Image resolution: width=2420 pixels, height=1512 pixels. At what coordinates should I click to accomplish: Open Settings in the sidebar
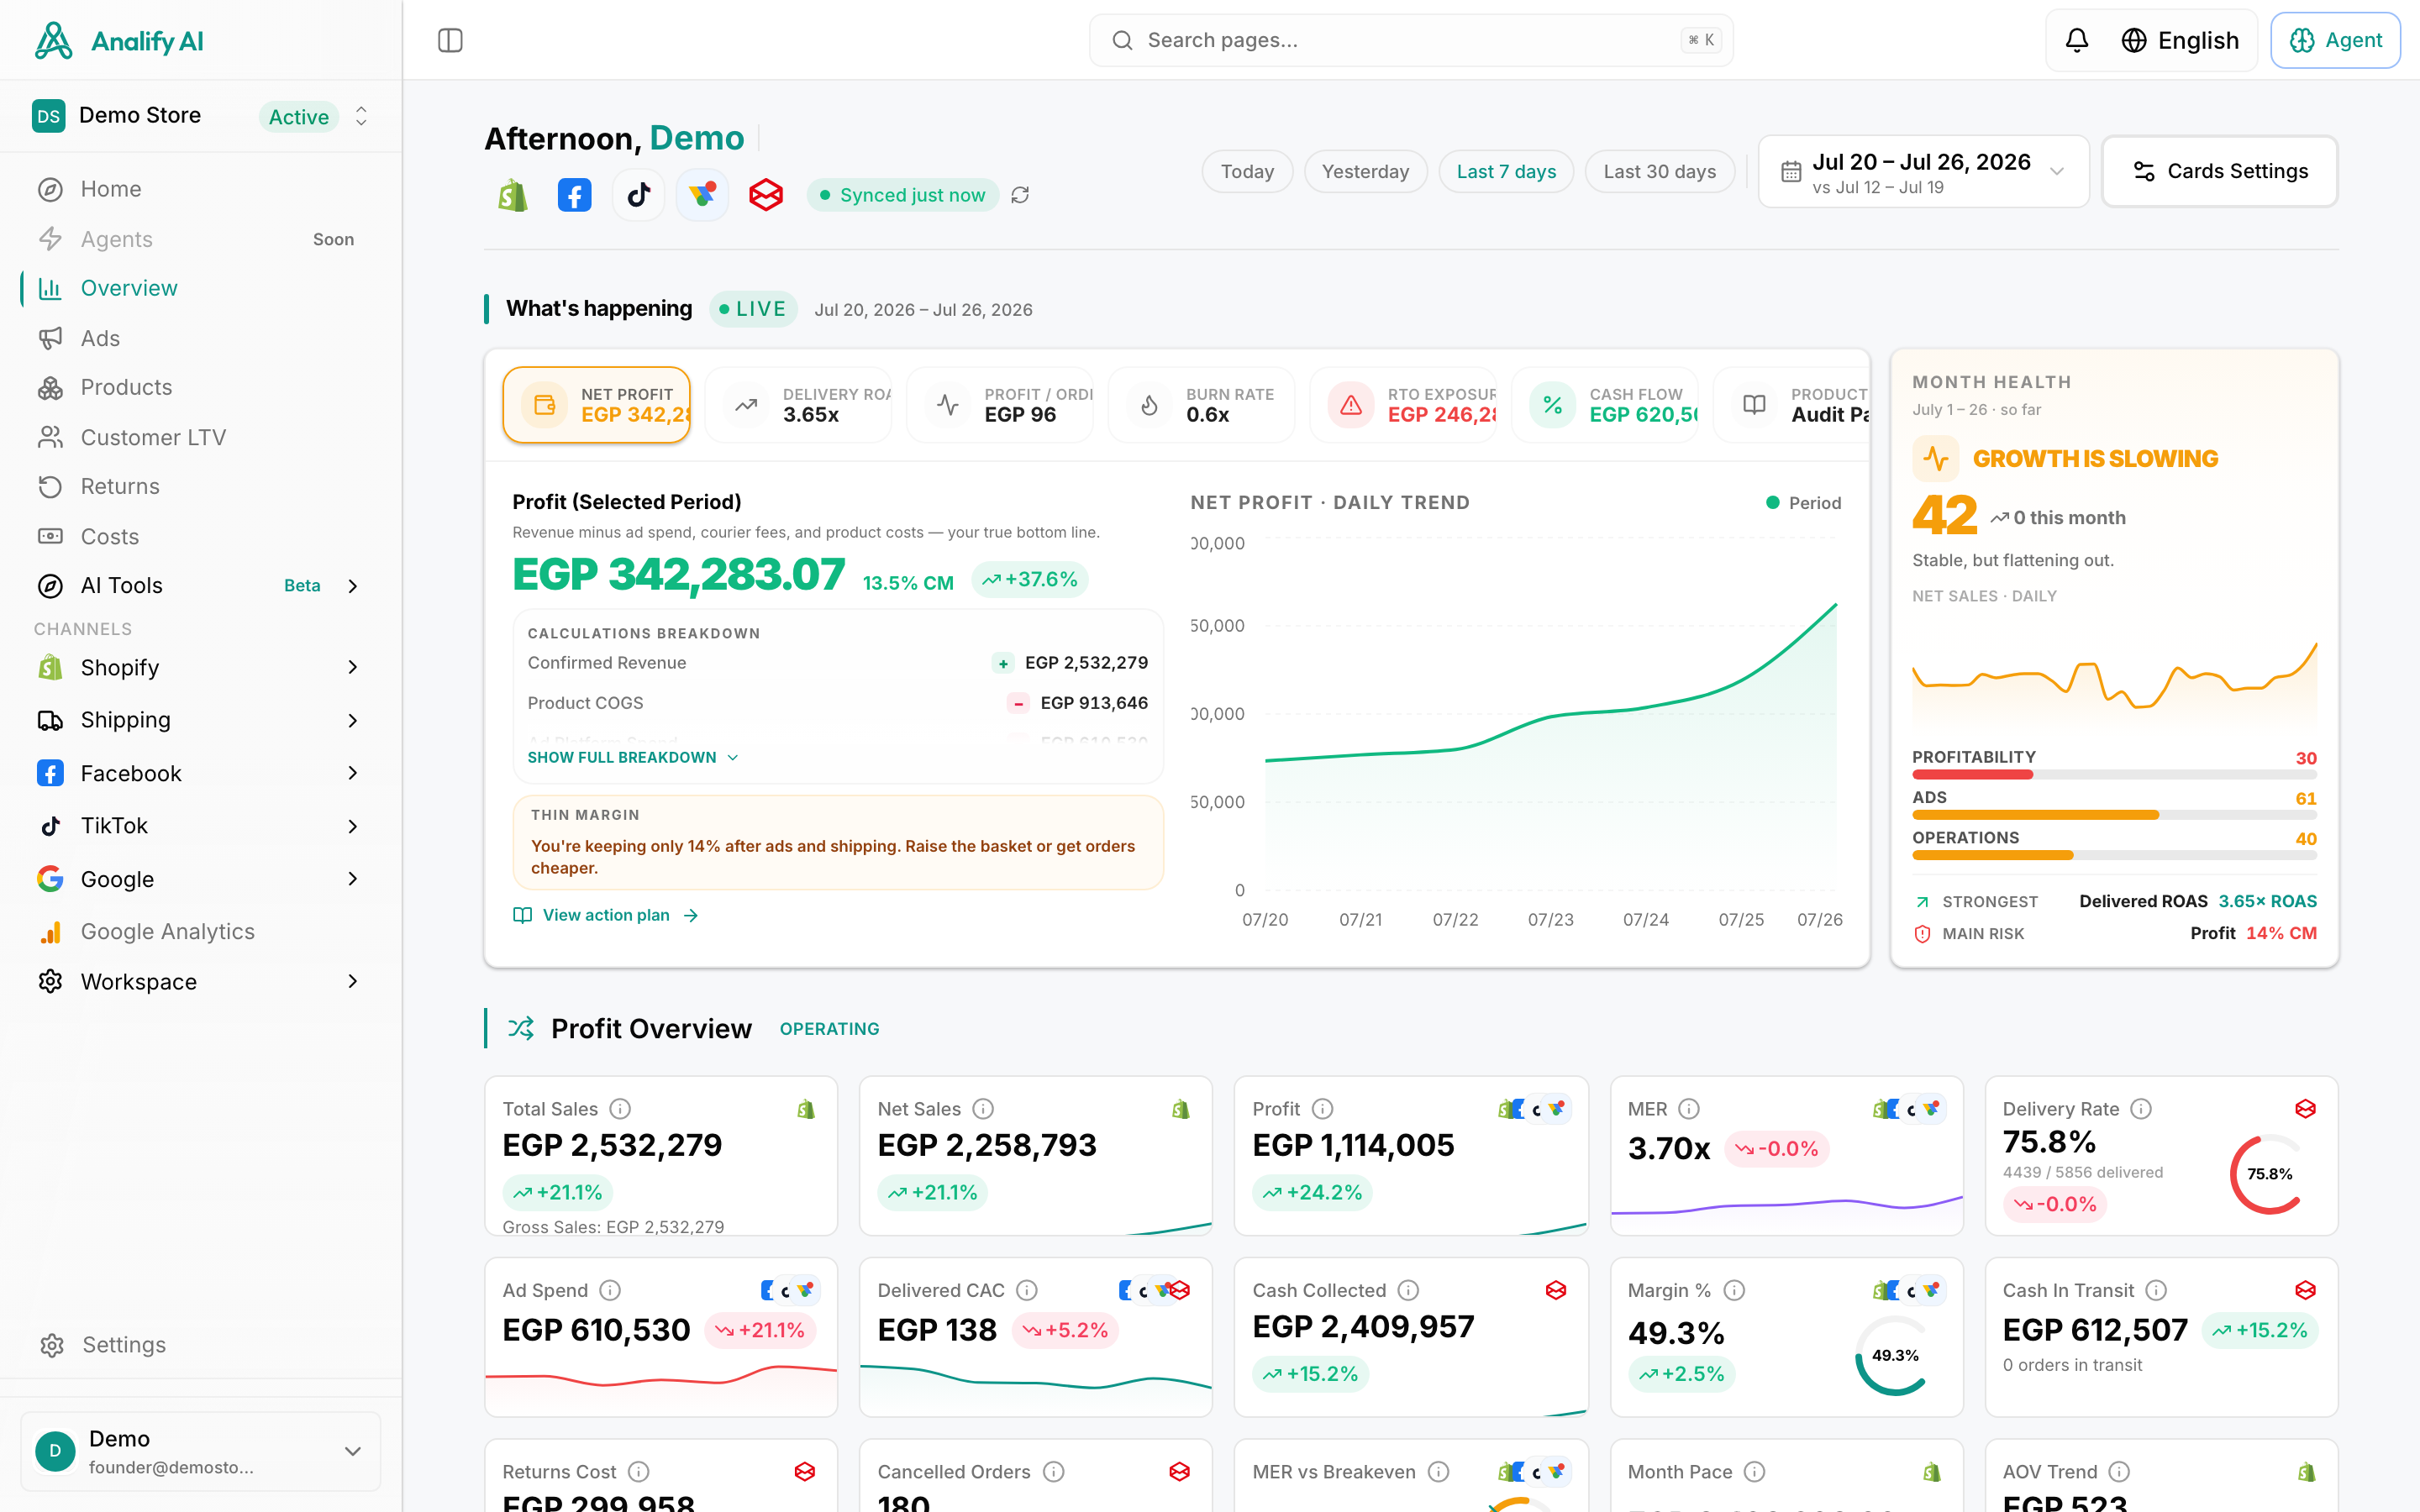coord(200,1345)
